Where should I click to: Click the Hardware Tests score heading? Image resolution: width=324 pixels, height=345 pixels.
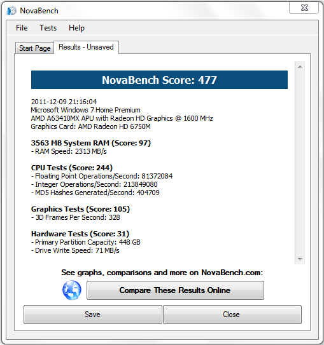click(80, 234)
